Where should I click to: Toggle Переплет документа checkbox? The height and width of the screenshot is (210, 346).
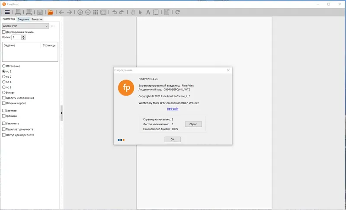[4, 129]
